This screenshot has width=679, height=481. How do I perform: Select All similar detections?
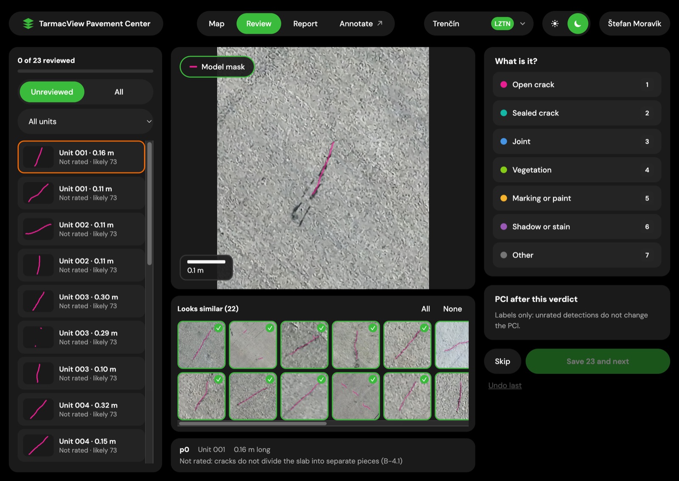(426, 309)
